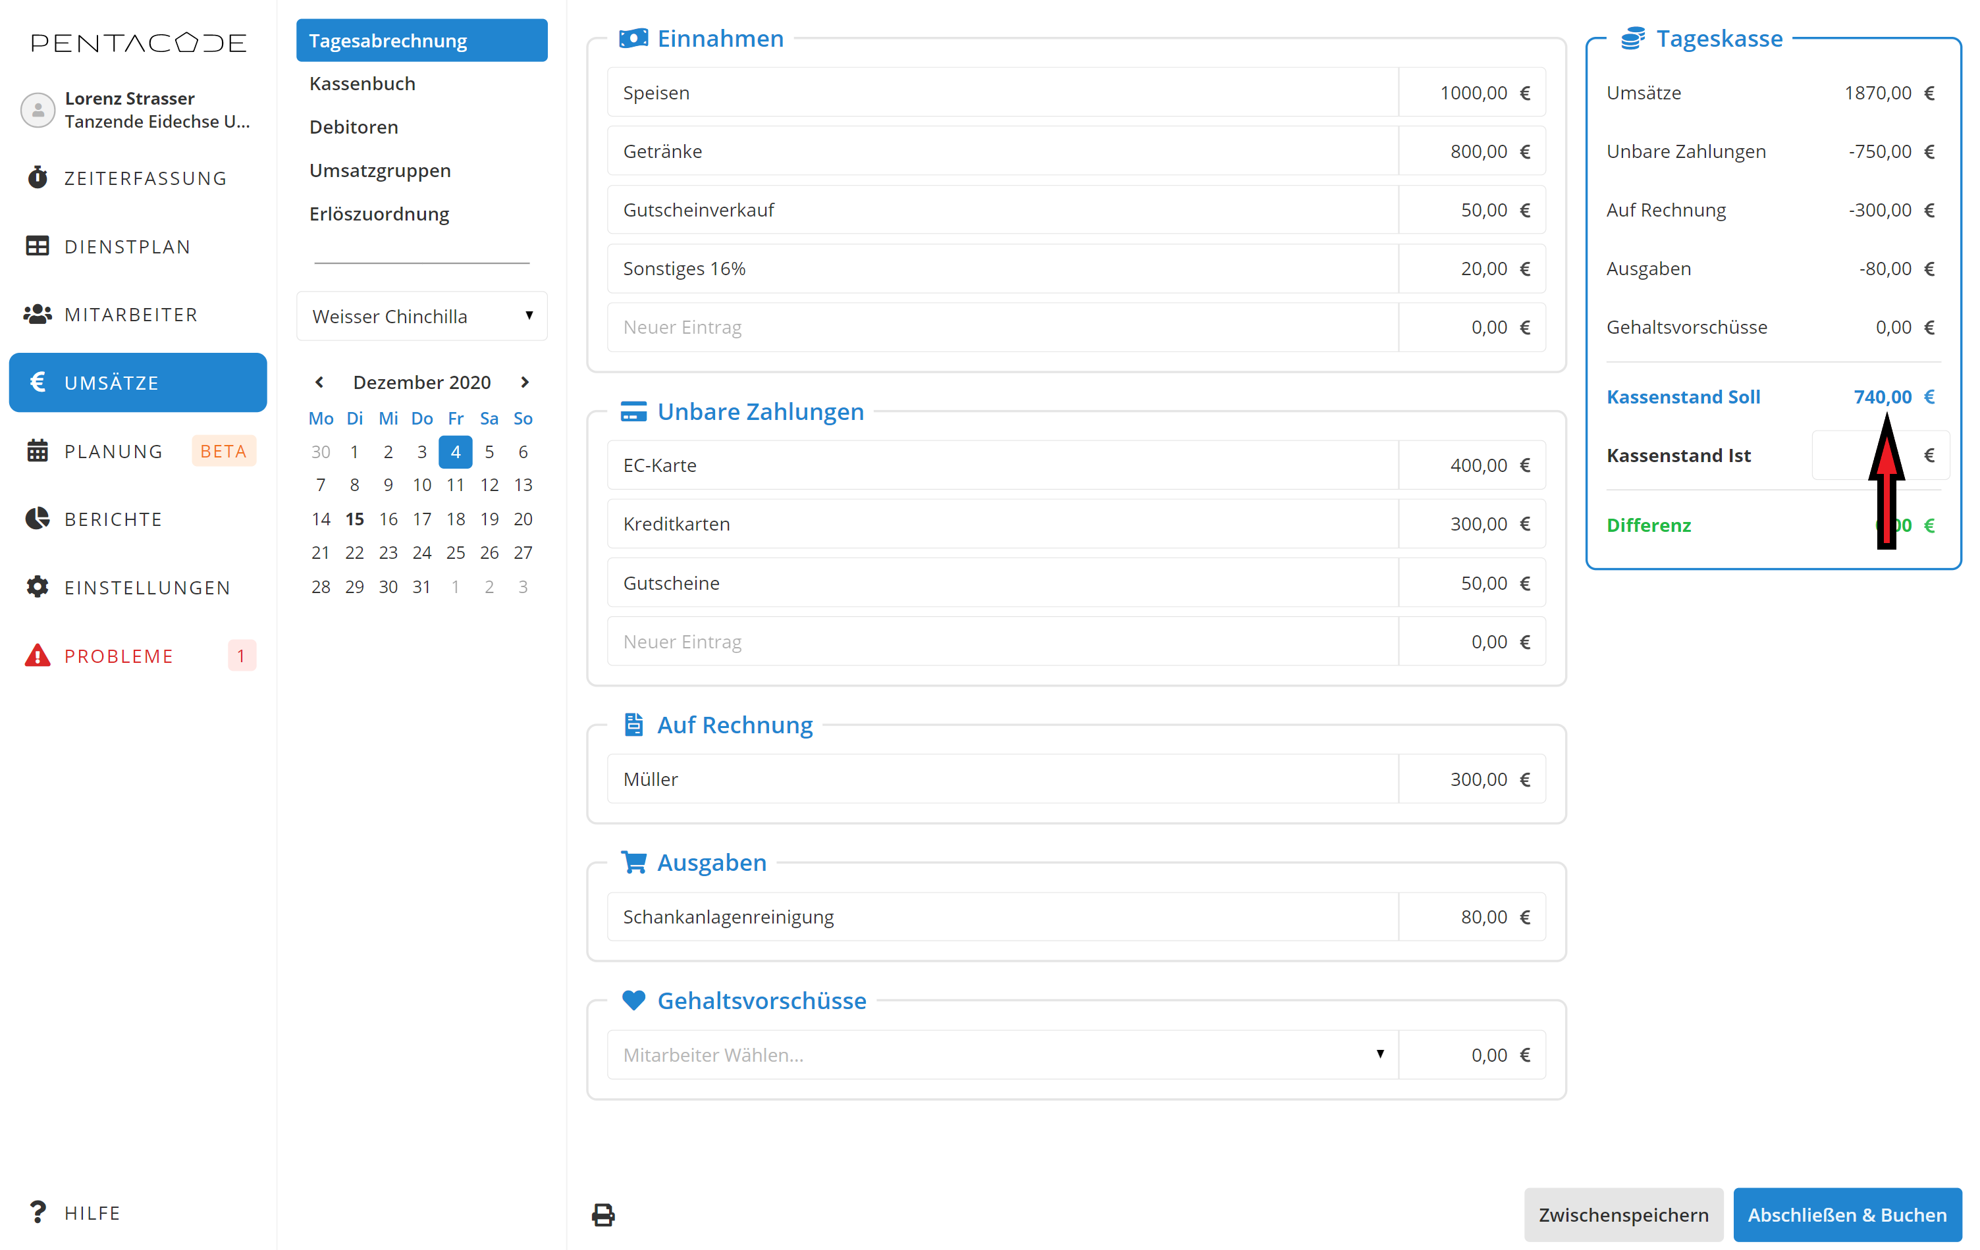
Task: Click user avatar of Lorenz Strasser
Action: click(x=37, y=109)
